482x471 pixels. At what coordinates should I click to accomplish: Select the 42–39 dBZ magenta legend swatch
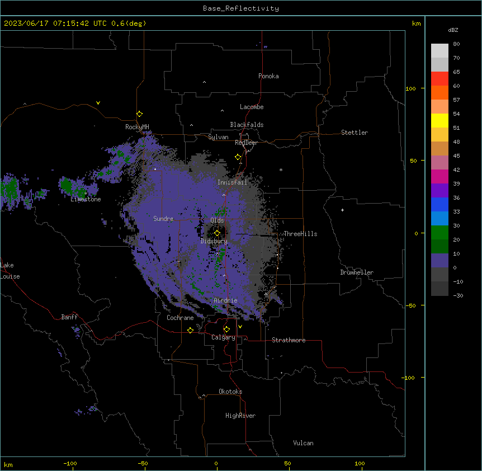tap(440, 176)
